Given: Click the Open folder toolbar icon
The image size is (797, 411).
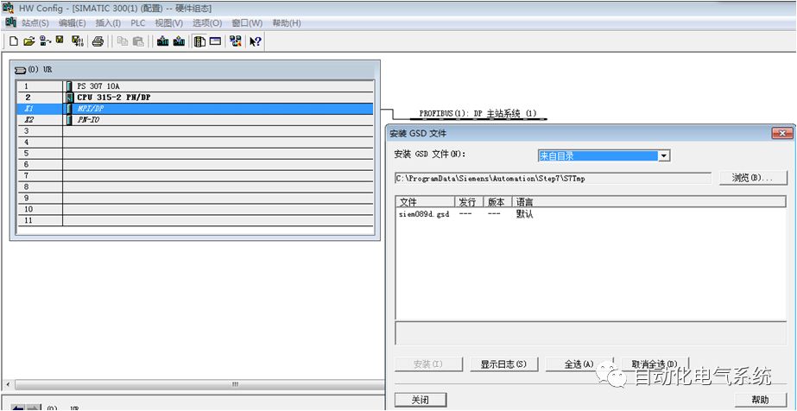Looking at the screenshot, I should (29, 41).
